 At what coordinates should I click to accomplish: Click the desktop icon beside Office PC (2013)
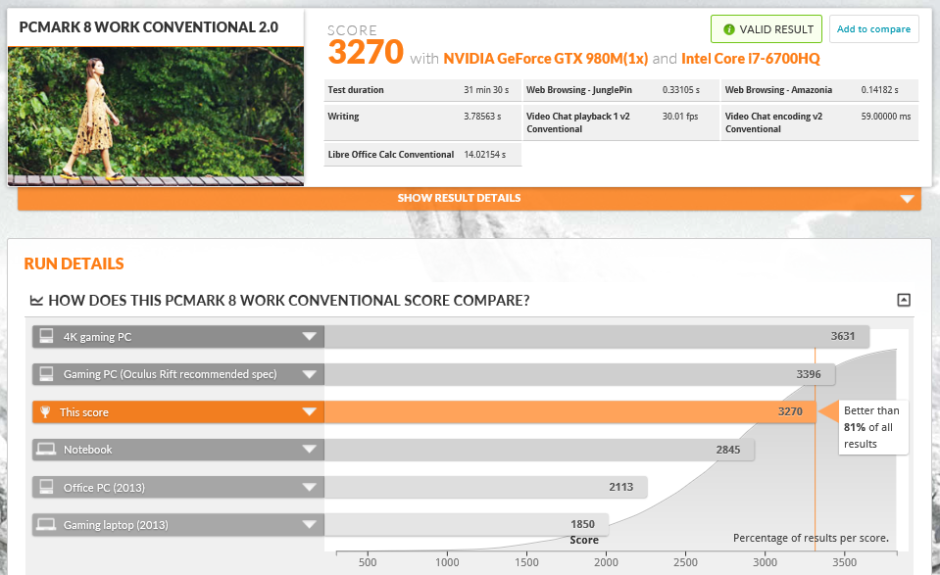[46, 487]
